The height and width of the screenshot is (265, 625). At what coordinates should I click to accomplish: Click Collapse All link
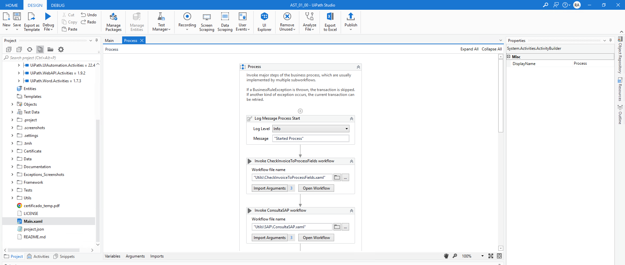pos(491,49)
